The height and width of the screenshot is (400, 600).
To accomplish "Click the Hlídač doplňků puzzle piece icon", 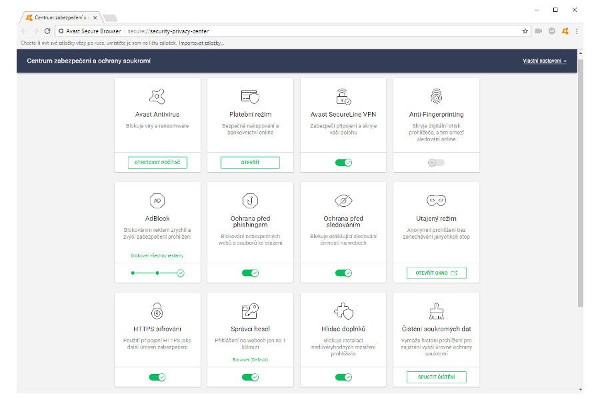I will tap(343, 311).
